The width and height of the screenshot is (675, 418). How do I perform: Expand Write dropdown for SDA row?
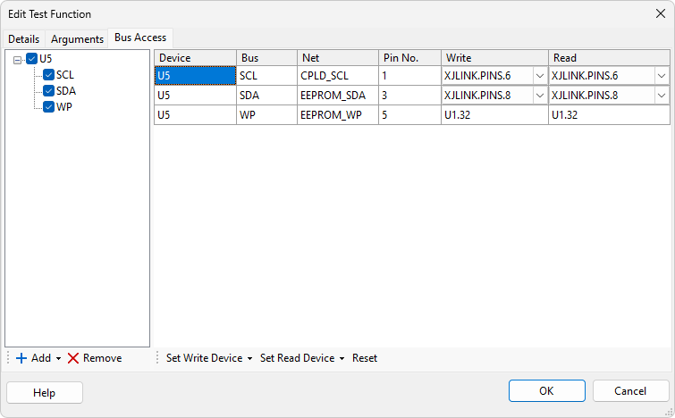pyautogui.click(x=539, y=96)
